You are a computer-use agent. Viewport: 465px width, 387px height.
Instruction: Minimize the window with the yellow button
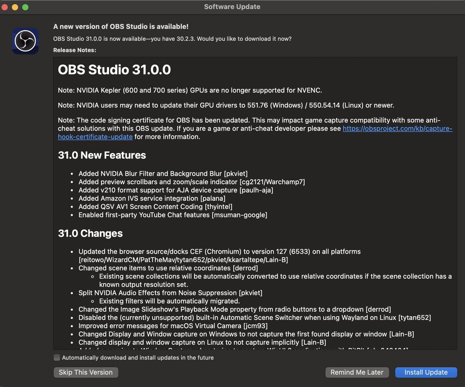(x=15, y=7)
